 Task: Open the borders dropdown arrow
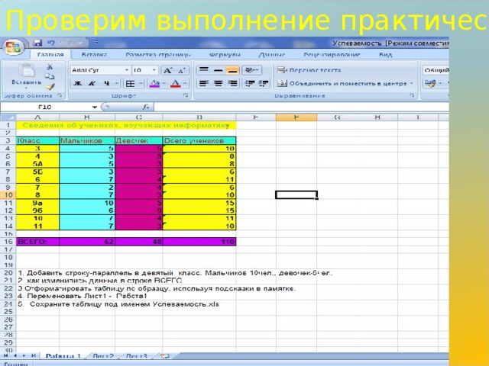[141, 83]
